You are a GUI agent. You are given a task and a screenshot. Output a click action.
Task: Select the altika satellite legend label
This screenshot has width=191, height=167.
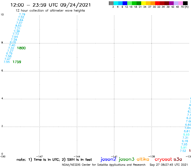pyautogui.click(x=143, y=159)
